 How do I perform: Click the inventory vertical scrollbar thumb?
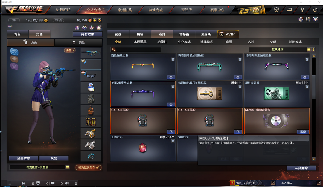314,87
